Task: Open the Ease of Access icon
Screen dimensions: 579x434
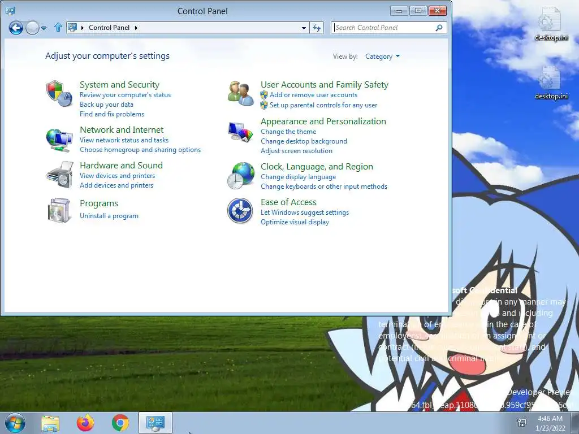Action: click(240, 211)
